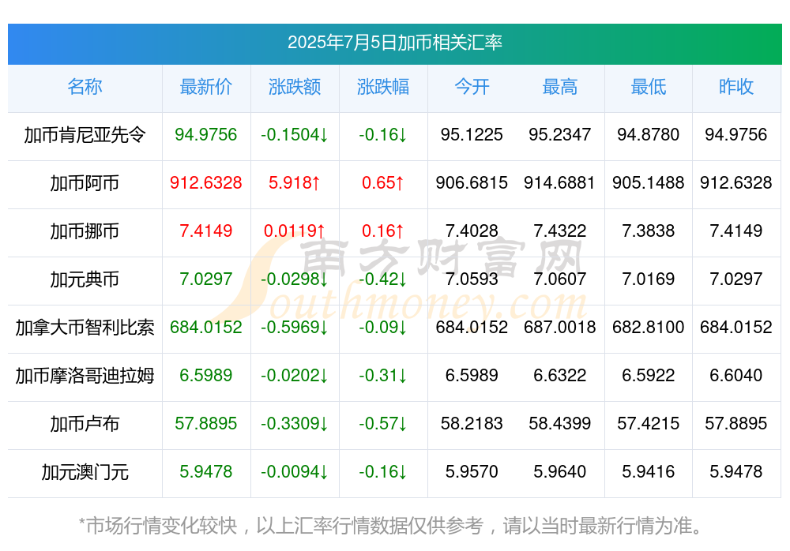Select the 名称 column header
Screen dimensions: 790x551
[85, 87]
